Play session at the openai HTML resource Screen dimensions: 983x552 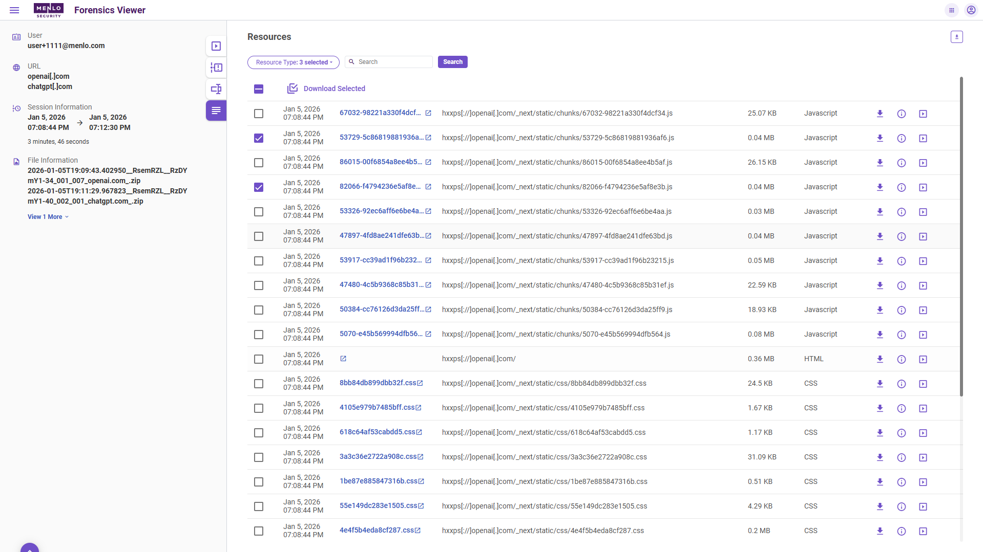coord(923,359)
